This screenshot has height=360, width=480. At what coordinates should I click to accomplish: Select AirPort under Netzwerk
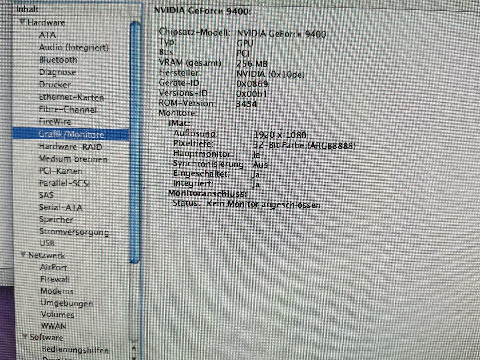click(53, 267)
